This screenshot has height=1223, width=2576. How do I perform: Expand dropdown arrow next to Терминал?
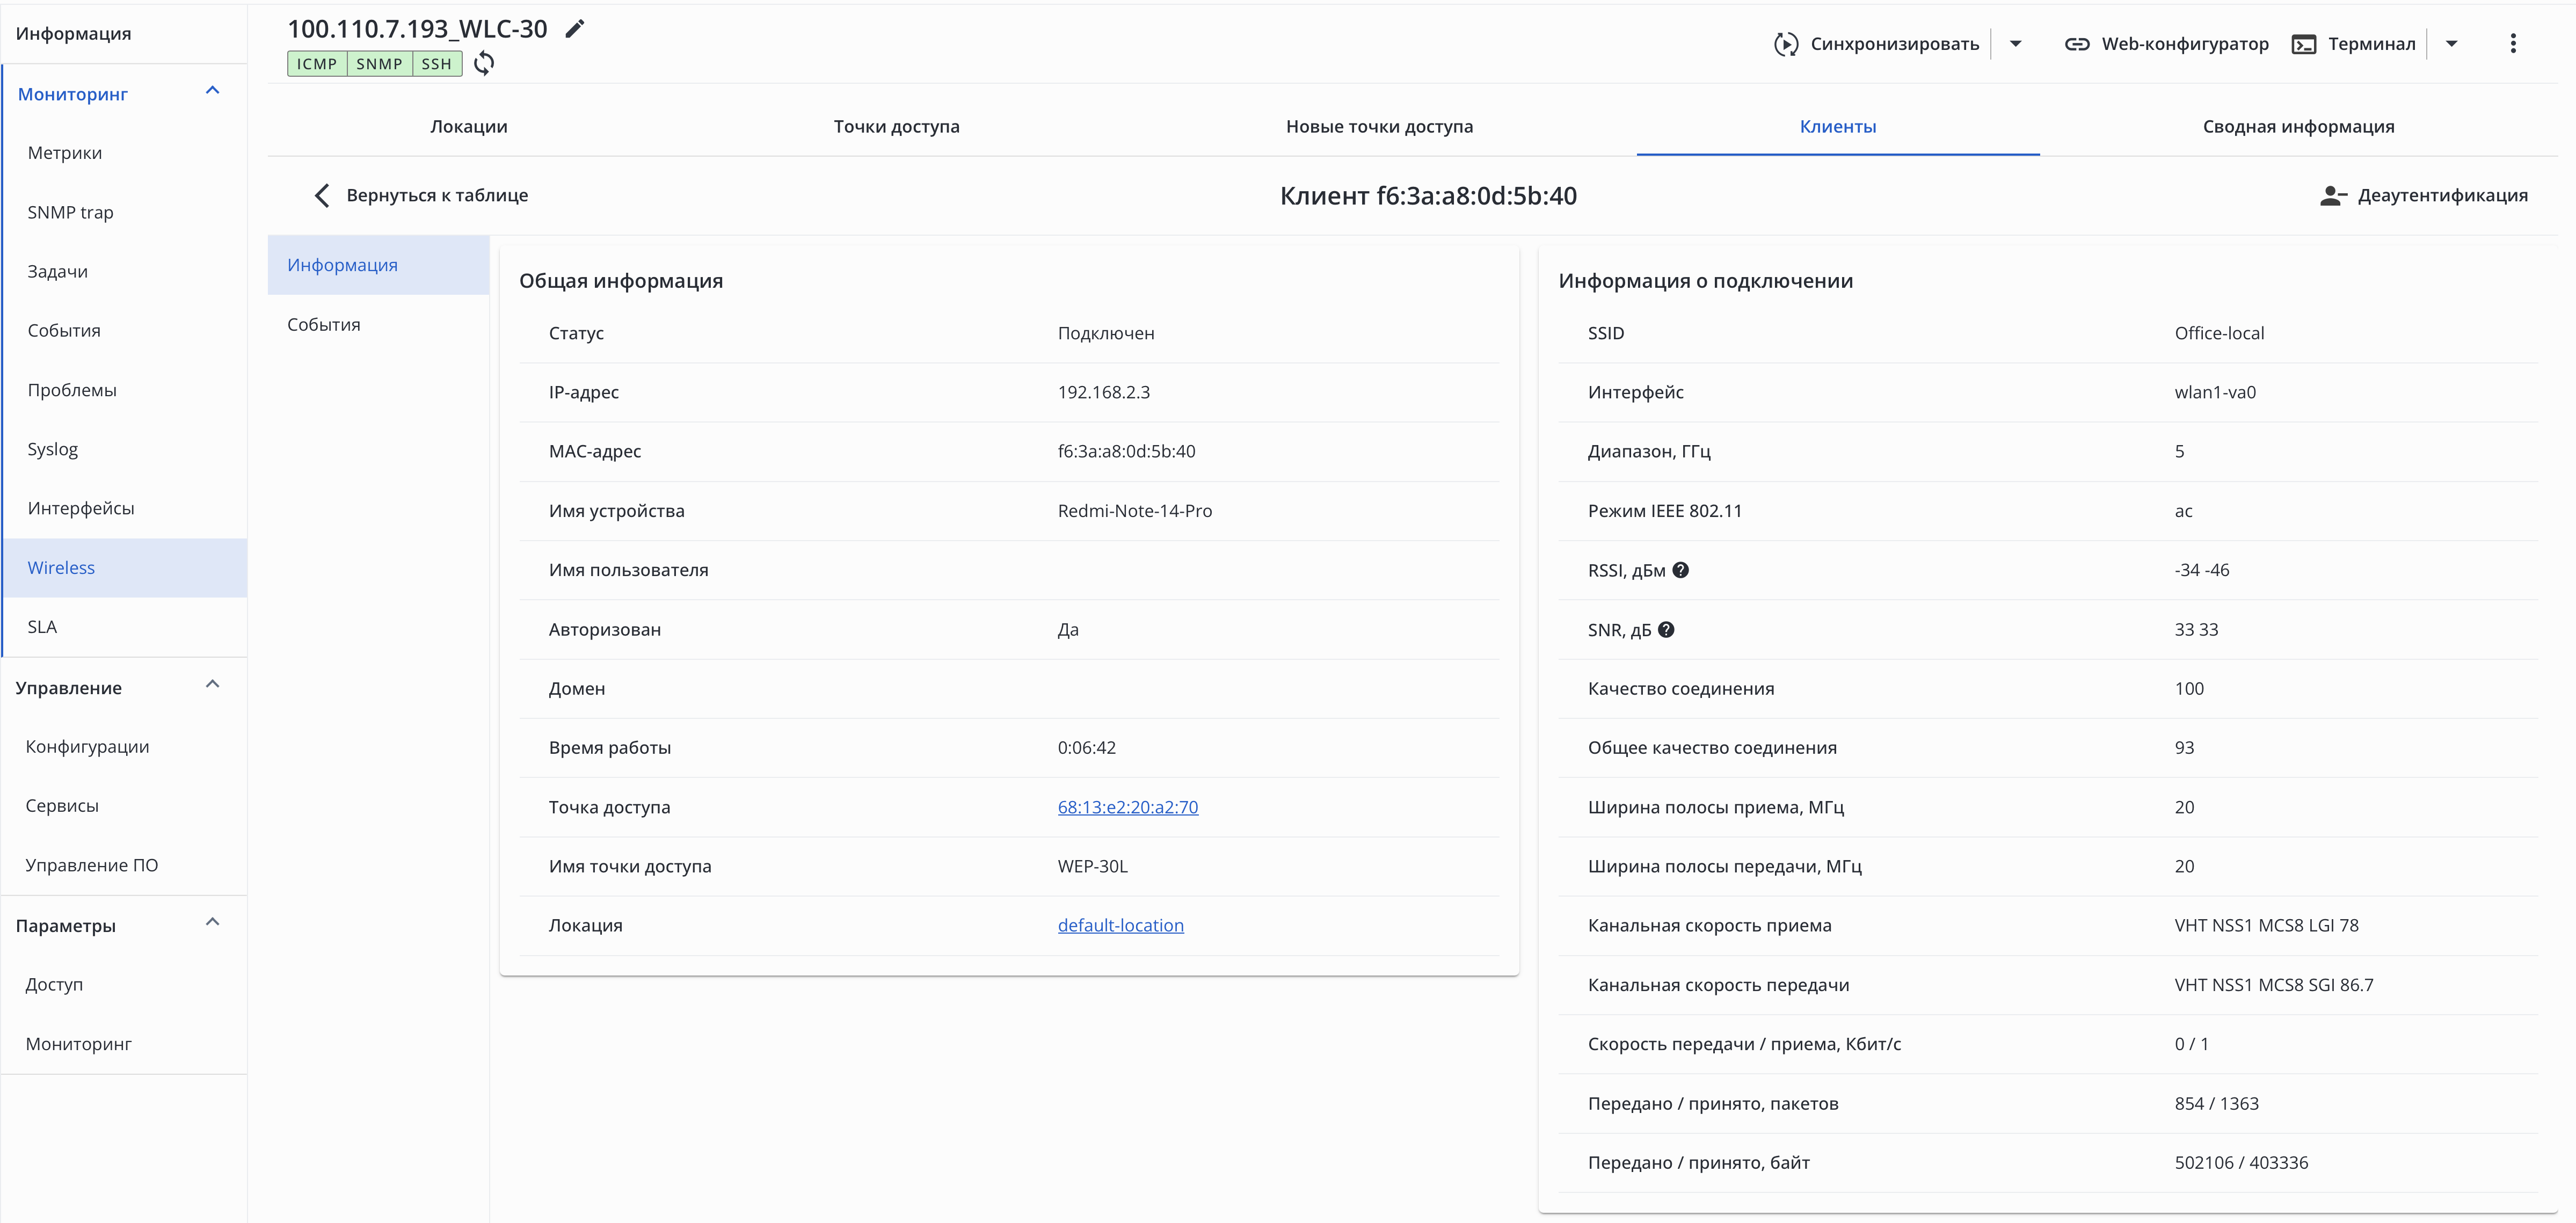click(2451, 44)
